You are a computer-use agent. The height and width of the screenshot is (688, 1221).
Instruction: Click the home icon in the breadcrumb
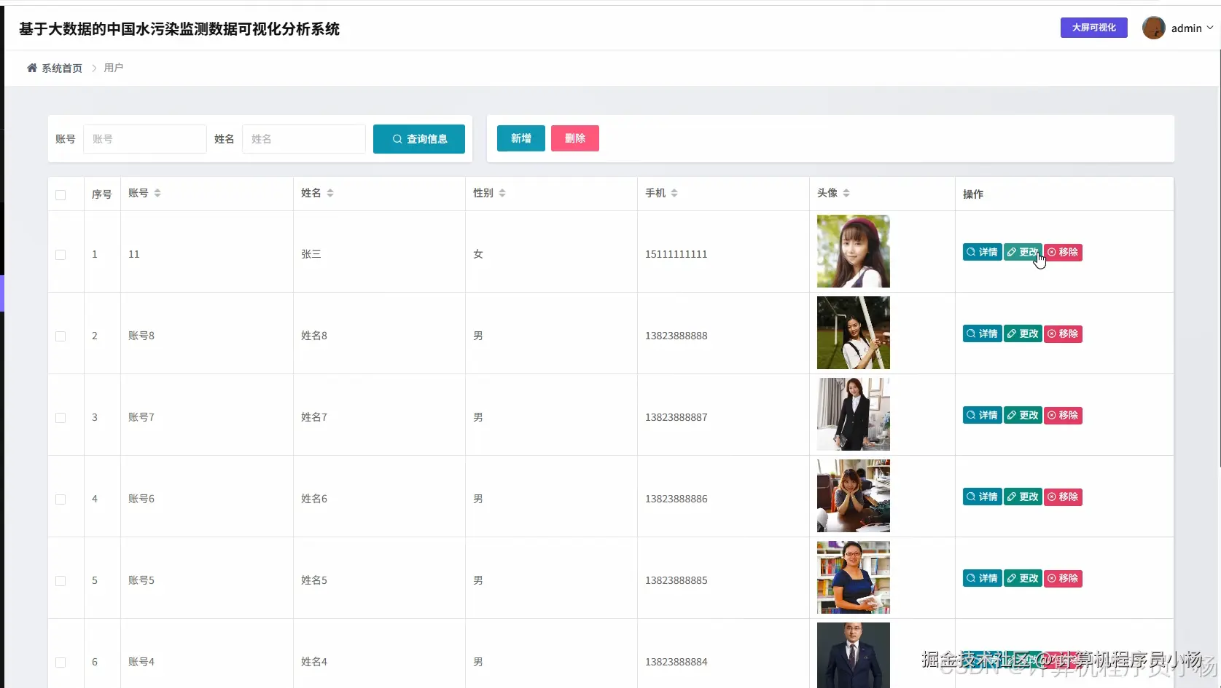tap(32, 68)
